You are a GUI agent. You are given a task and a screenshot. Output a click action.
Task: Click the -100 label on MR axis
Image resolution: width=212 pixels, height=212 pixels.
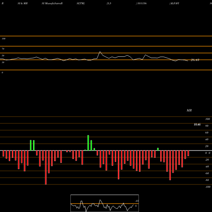tap(208, 187)
